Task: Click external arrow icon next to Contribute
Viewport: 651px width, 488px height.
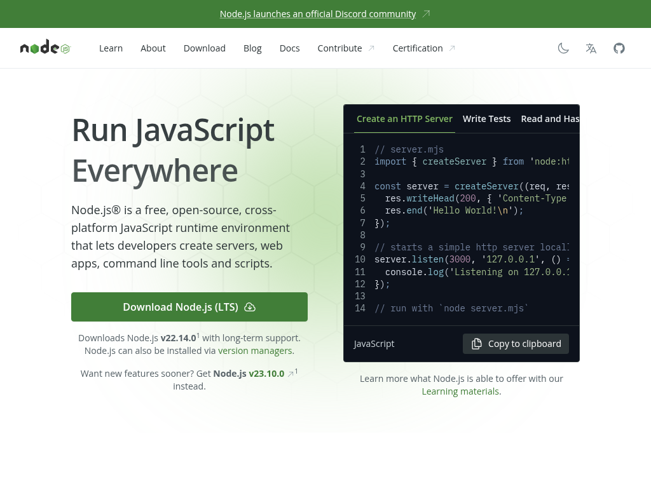Action: 371,48
